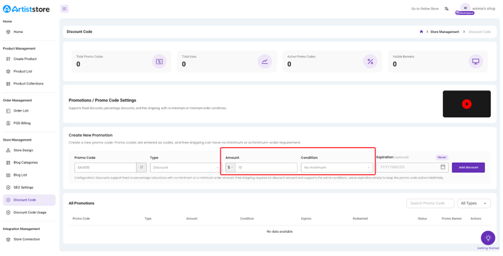Image resolution: width=503 pixels, height=256 pixels.
Task: Open the Condition No minimum dropdown
Action: (337, 167)
